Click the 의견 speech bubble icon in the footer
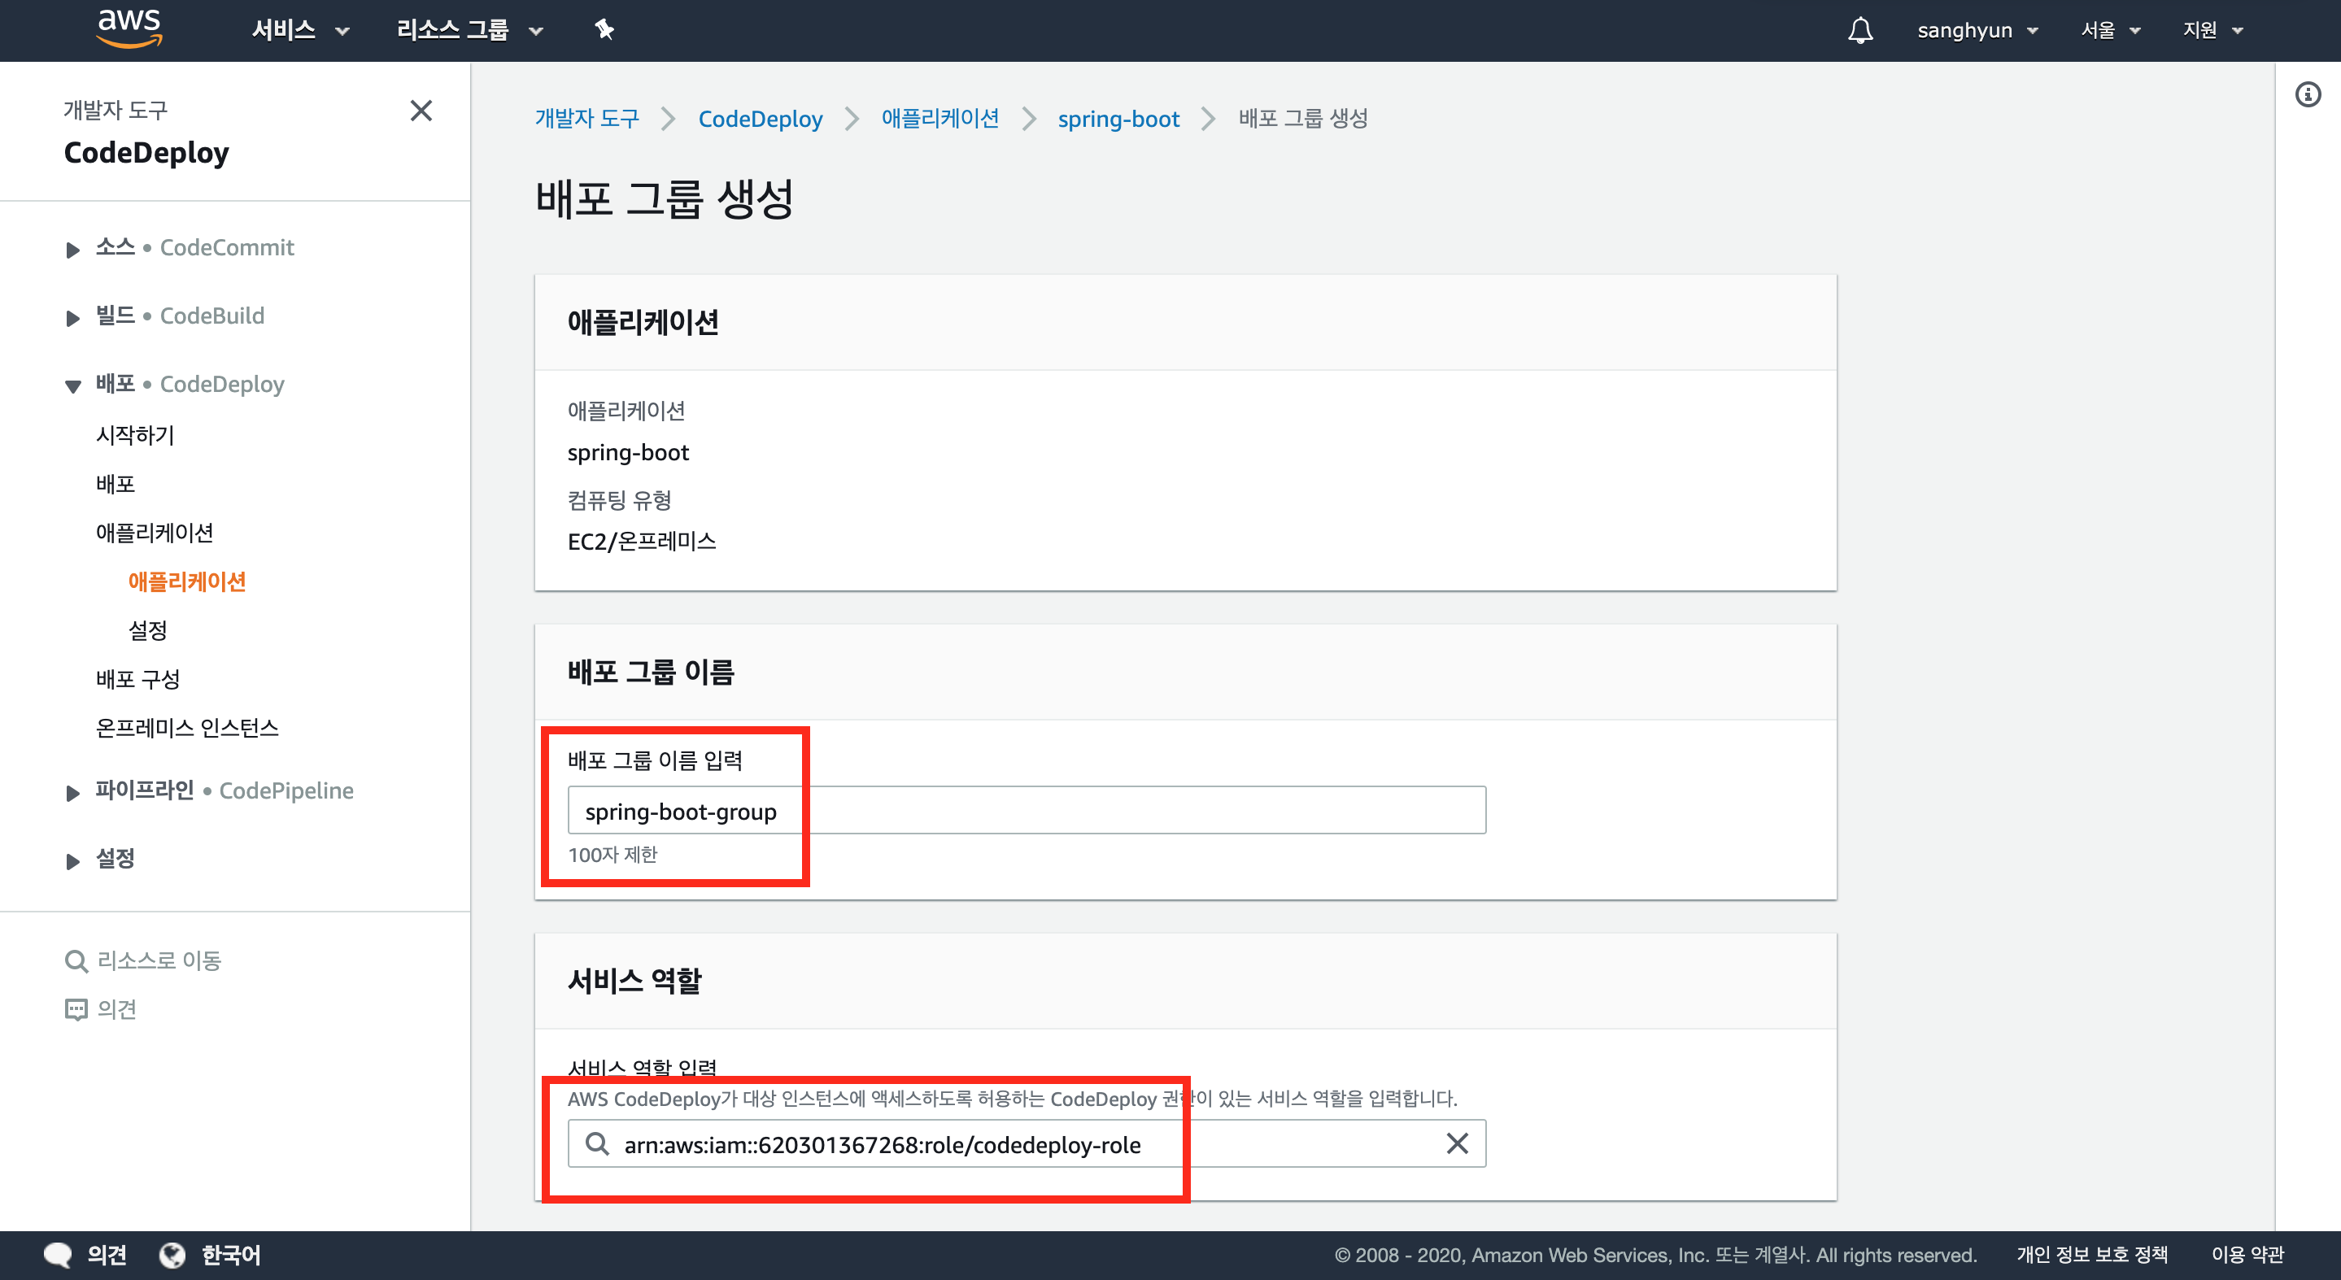2341x1280 pixels. tap(59, 1255)
